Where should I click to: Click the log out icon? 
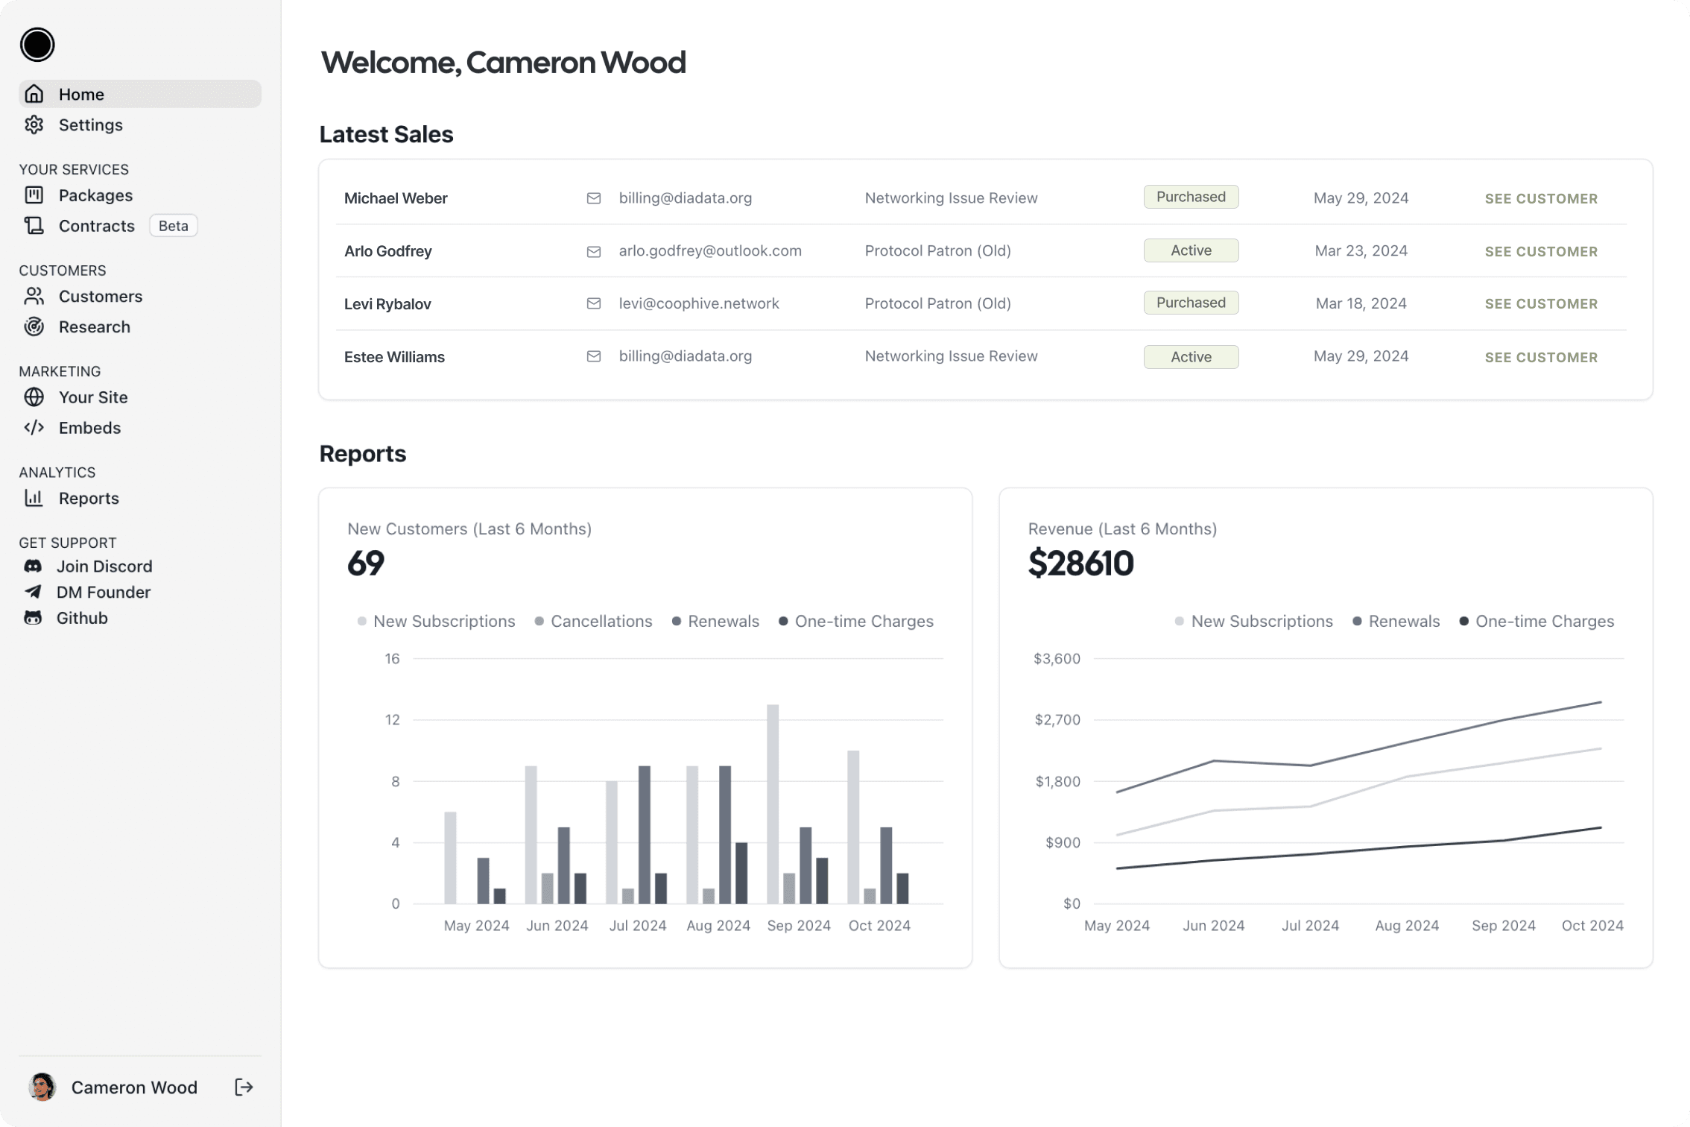pos(244,1087)
